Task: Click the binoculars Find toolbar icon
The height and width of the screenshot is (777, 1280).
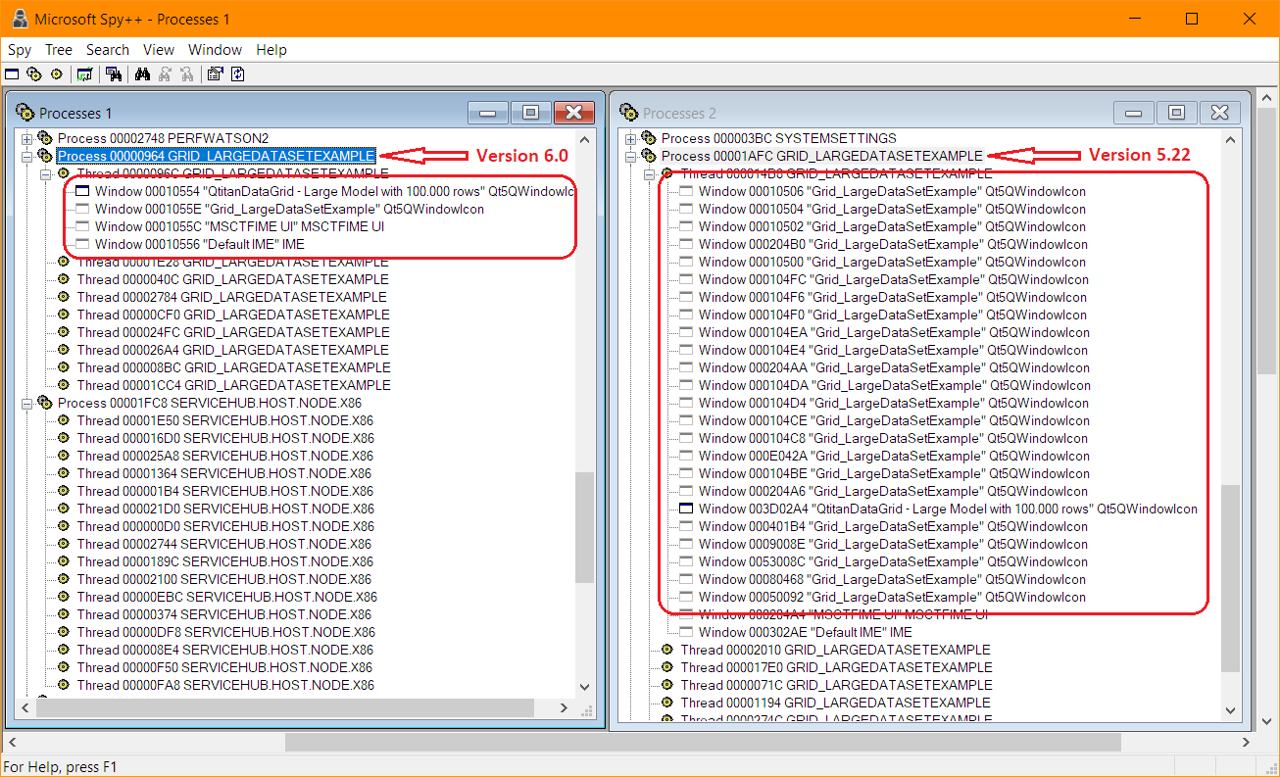Action: click(x=143, y=73)
